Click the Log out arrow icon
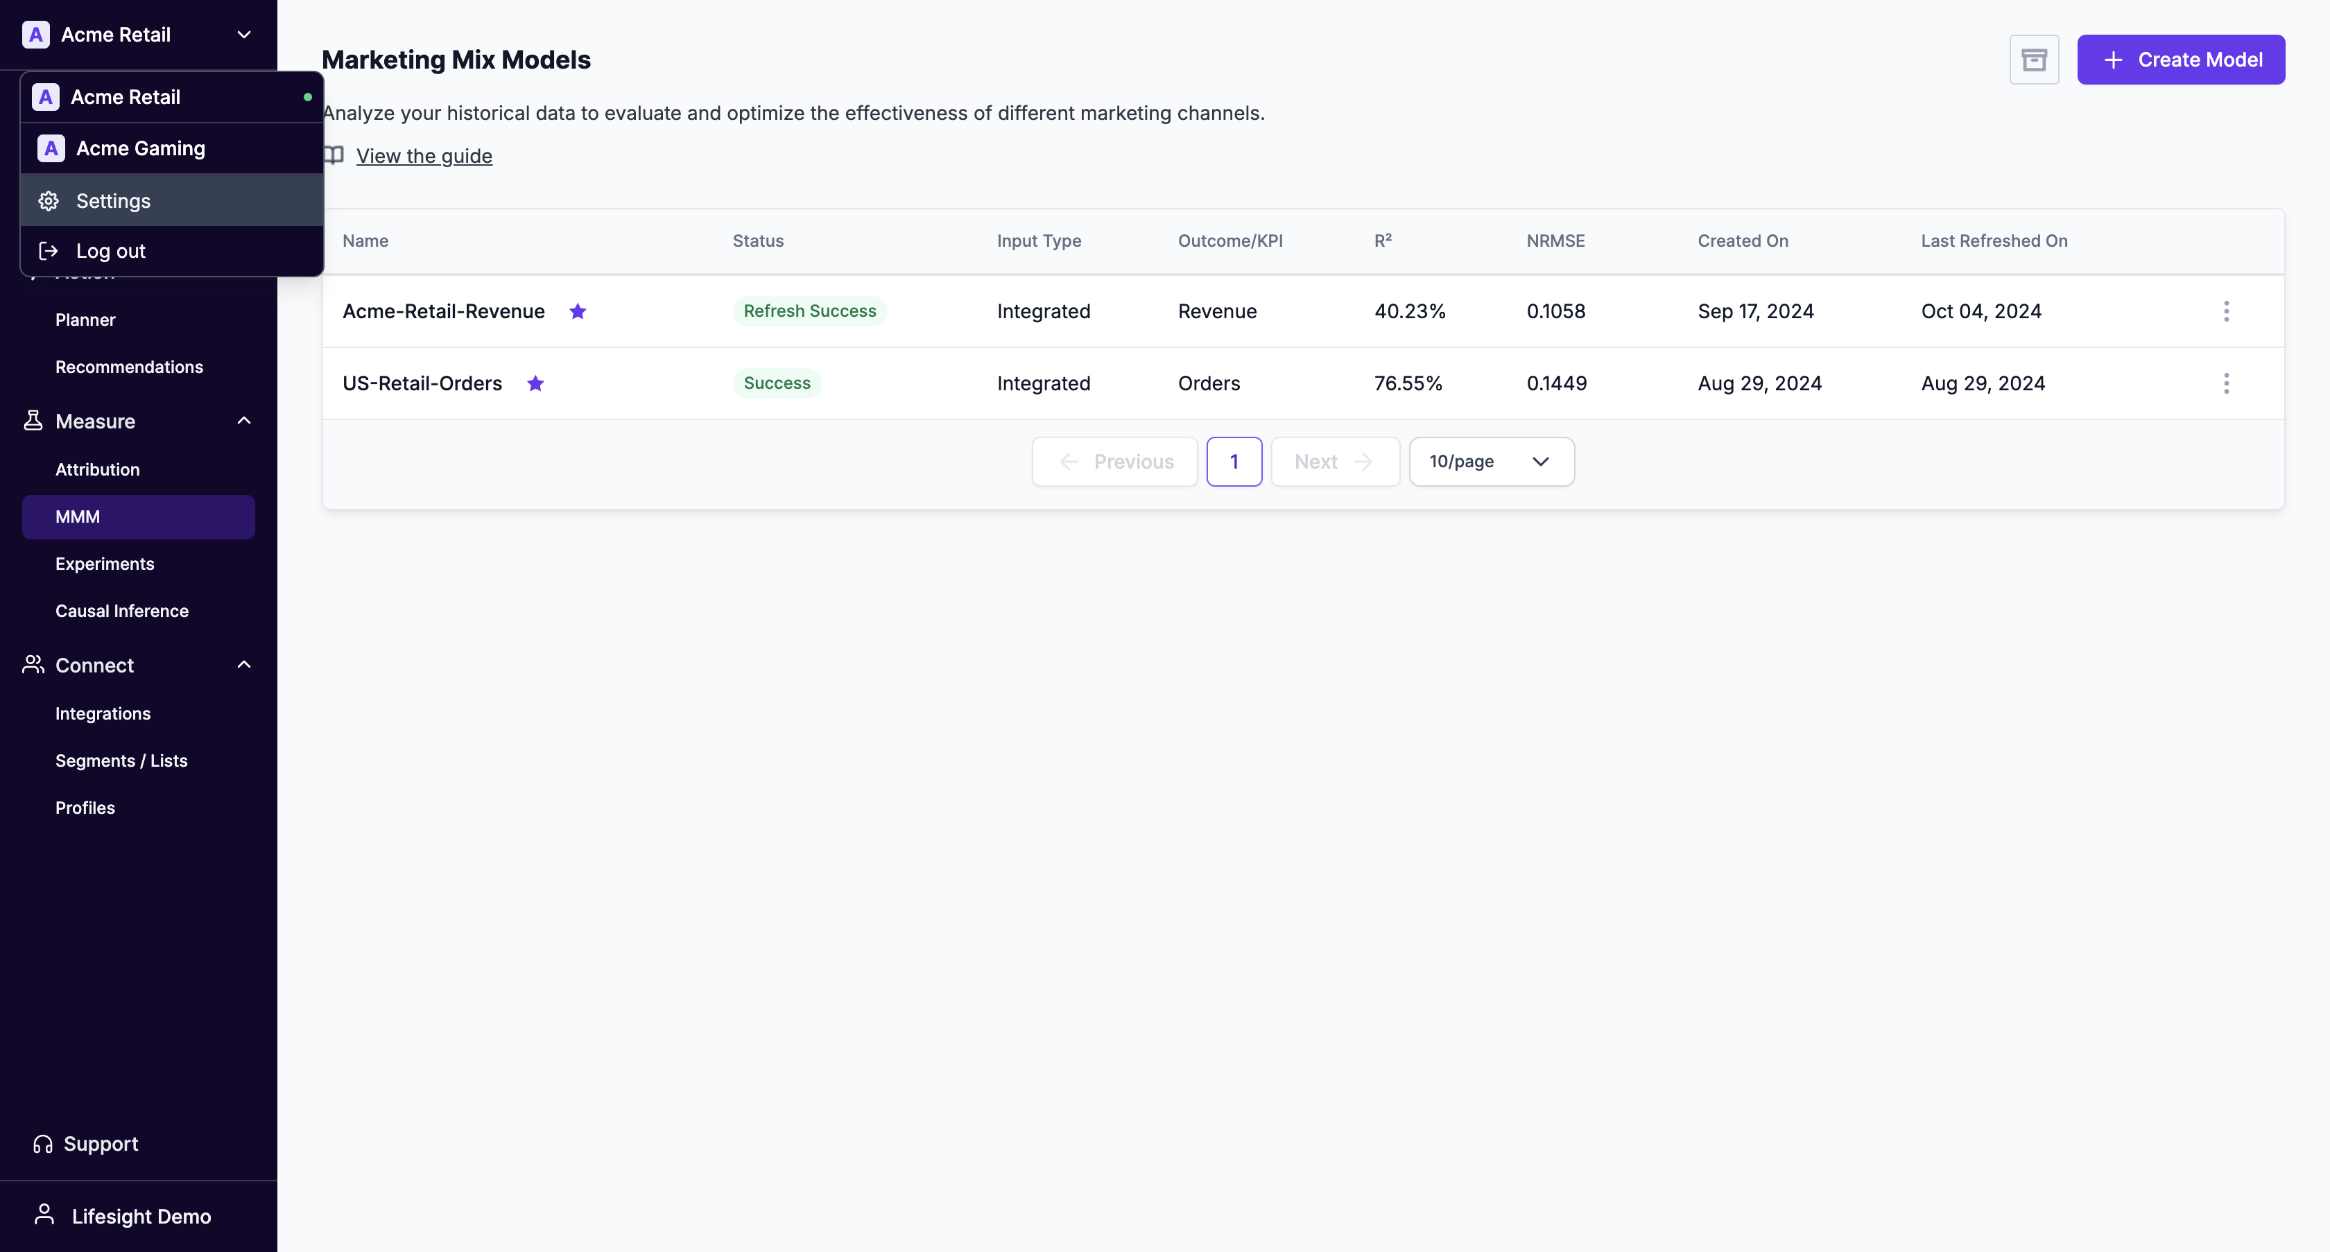The width and height of the screenshot is (2330, 1252). tap(49, 252)
